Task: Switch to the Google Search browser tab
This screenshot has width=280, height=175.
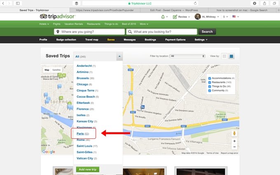Action: (242, 10)
